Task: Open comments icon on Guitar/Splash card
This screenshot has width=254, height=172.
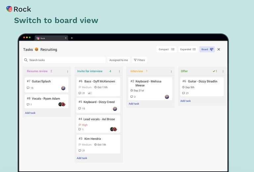Action: click(x=28, y=88)
